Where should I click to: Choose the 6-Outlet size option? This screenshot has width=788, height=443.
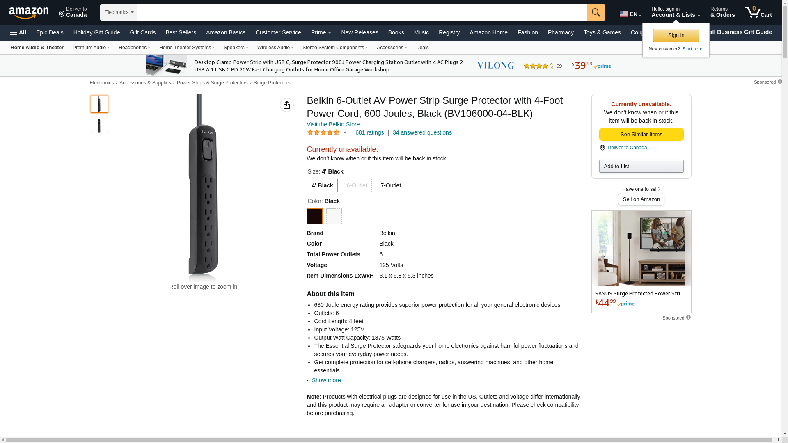[357, 185]
